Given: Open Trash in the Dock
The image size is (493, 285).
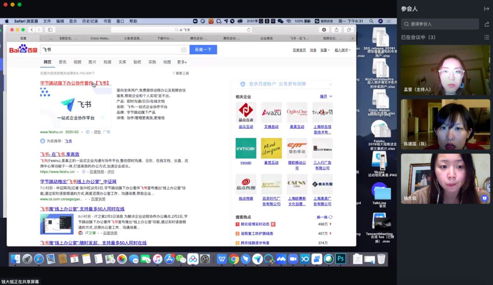Looking at the screenshot, I should 381,259.
